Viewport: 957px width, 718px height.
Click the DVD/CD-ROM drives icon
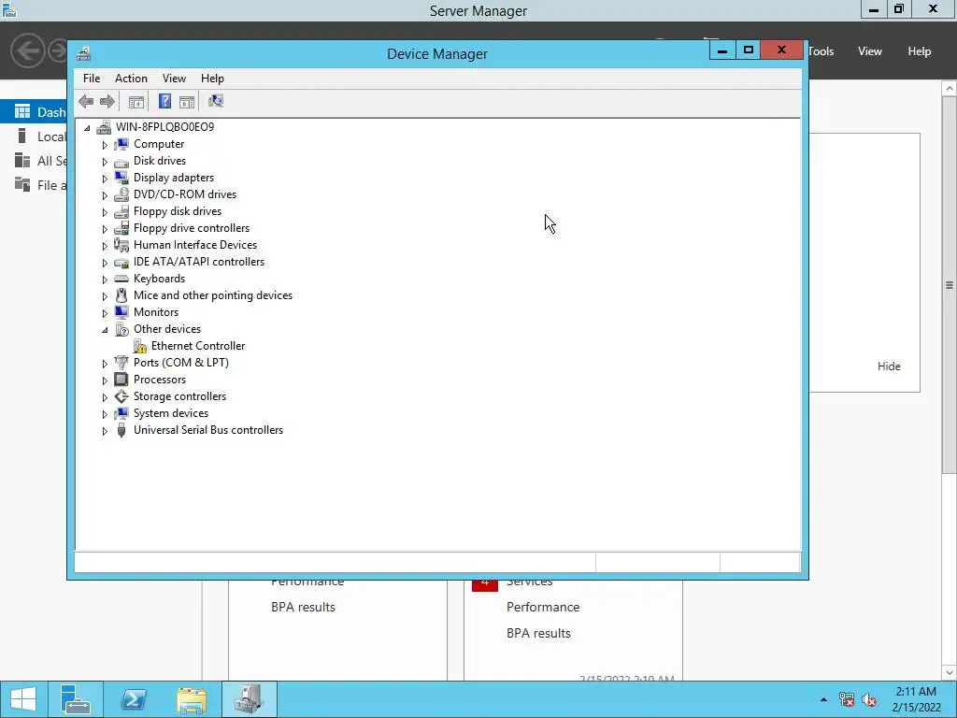(121, 194)
